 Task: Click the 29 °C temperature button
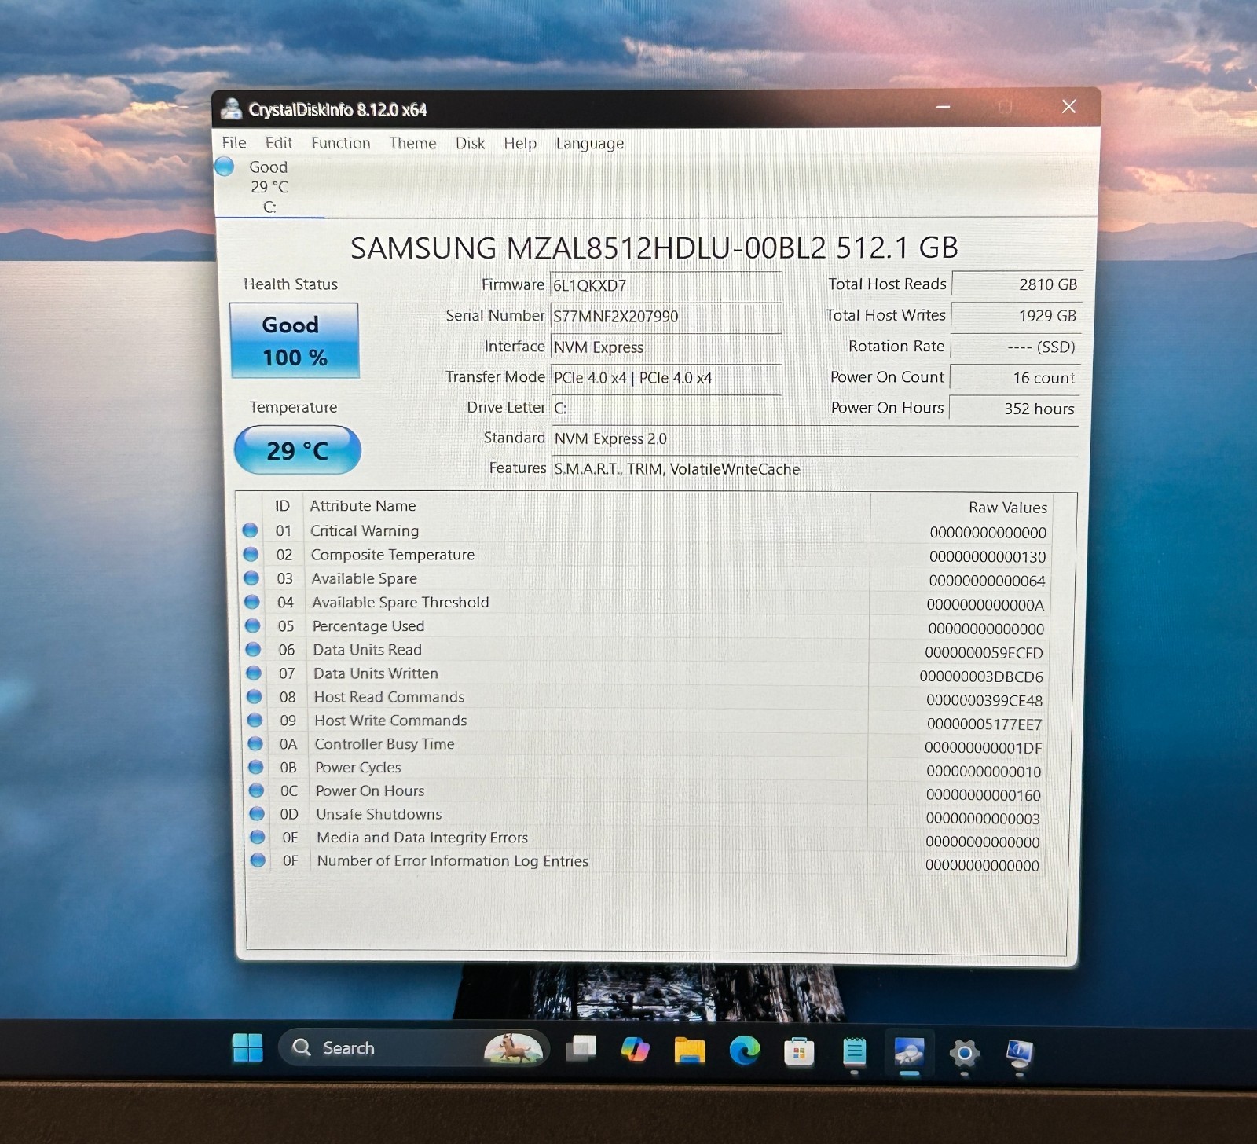pyautogui.click(x=297, y=450)
